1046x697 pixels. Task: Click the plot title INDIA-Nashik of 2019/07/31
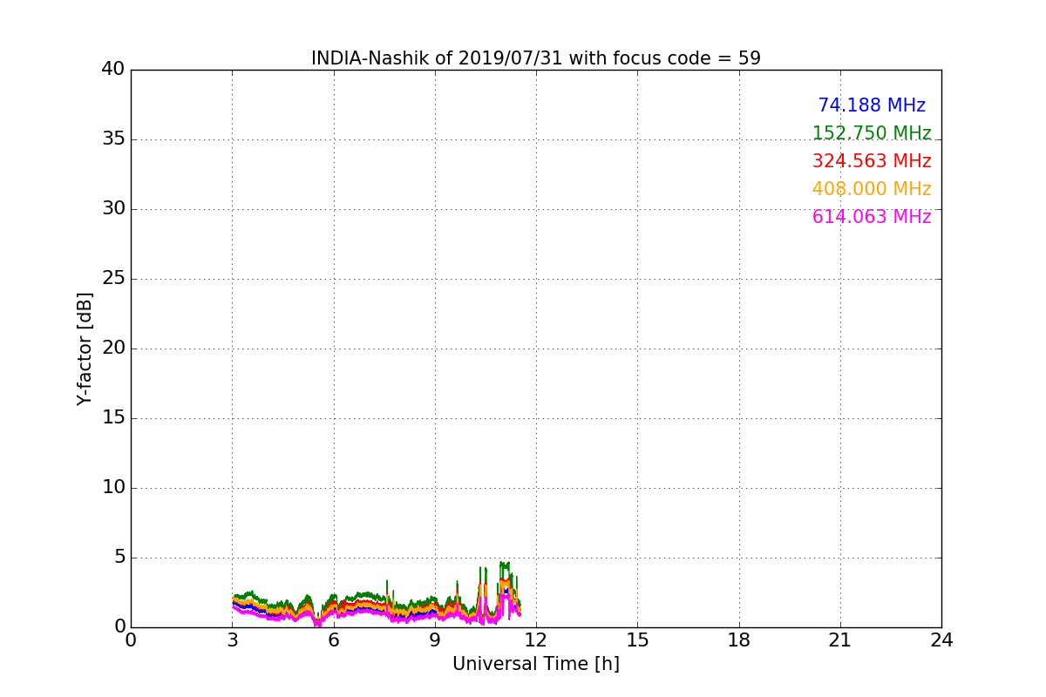(536, 58)
